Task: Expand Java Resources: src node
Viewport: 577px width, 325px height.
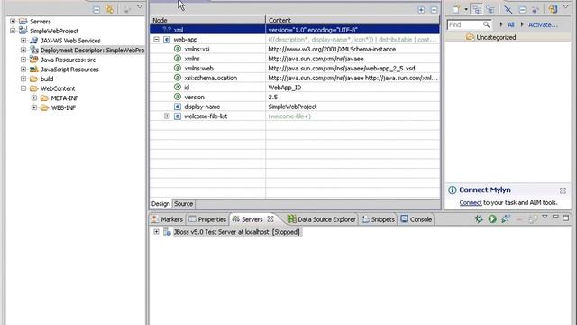Action: (x=23, y=60)
